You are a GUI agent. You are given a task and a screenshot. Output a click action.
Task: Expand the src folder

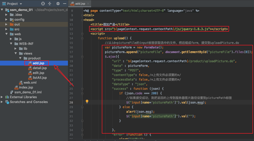click(6, 29)
